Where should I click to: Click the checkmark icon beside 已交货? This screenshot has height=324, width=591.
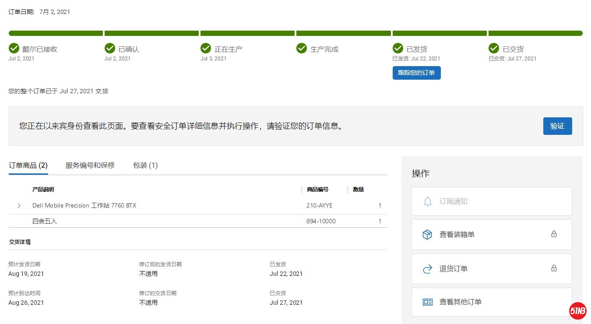coord(494,48)
